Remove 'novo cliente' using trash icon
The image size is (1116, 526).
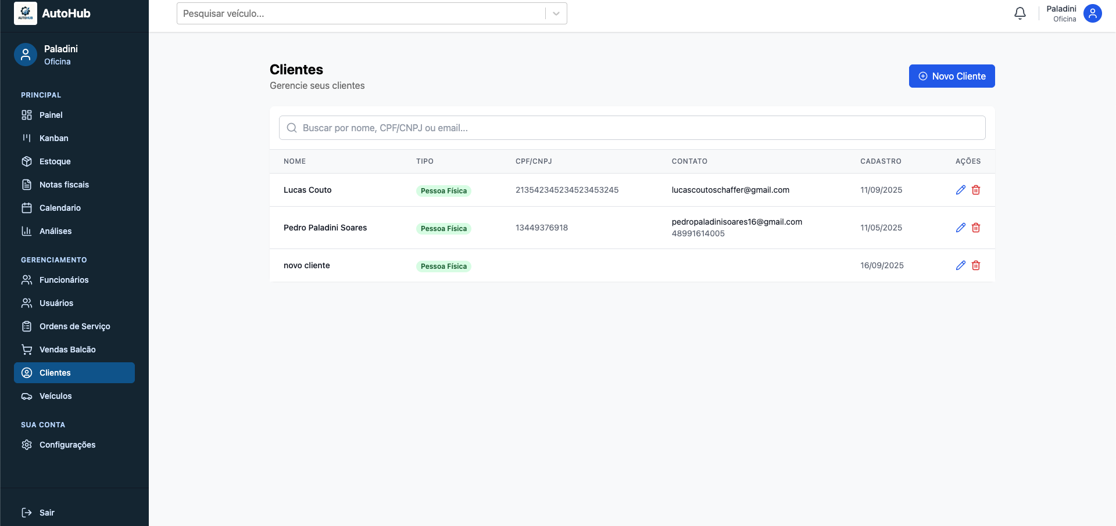click(x=976, y=265)
